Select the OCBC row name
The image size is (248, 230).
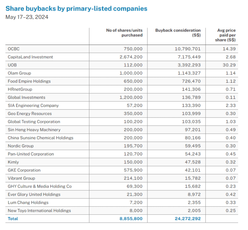[14, 49]
